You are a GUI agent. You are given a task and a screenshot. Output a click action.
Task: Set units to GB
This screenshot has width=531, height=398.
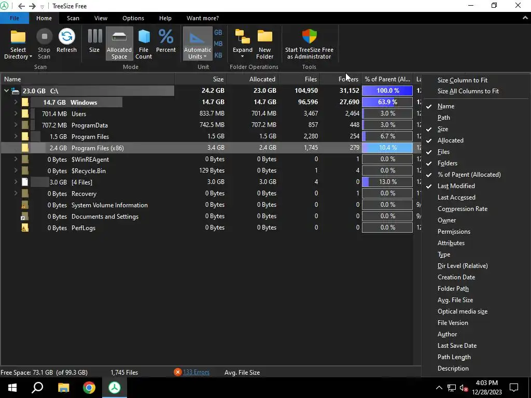pyautogui.click(x=218, y=33)
